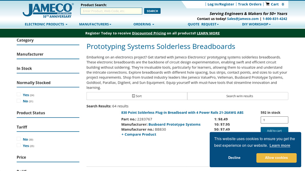Open the Electronic Products dropdown menu
Image resolution: width=305 pixels, height=171 pixels.
[x=46, y=24]
